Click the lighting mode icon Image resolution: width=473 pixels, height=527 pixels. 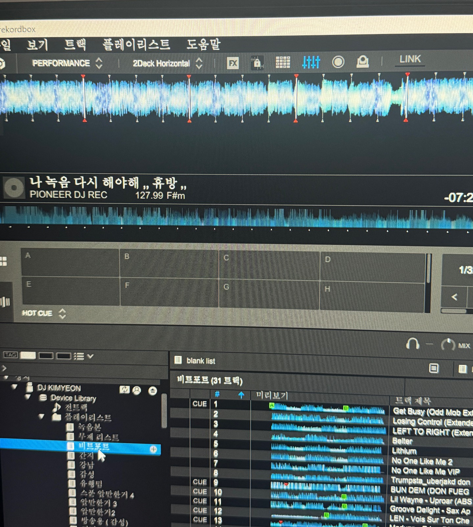point(362,62)
